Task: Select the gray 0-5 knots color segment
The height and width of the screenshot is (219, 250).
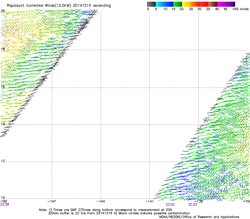Action: coord(151,4)
